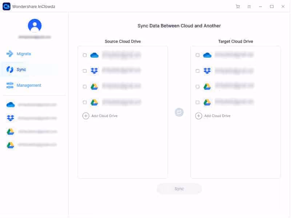Click the logged-in account name below the avatar
Viewport: 291px width, 218px height.
pyautogui.click(x=34, y=37)
